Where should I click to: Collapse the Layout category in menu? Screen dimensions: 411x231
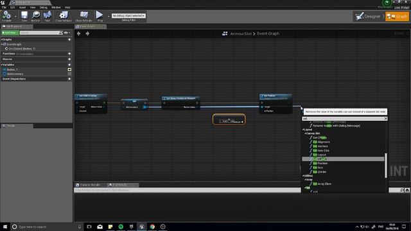click(x=304, y=130)
